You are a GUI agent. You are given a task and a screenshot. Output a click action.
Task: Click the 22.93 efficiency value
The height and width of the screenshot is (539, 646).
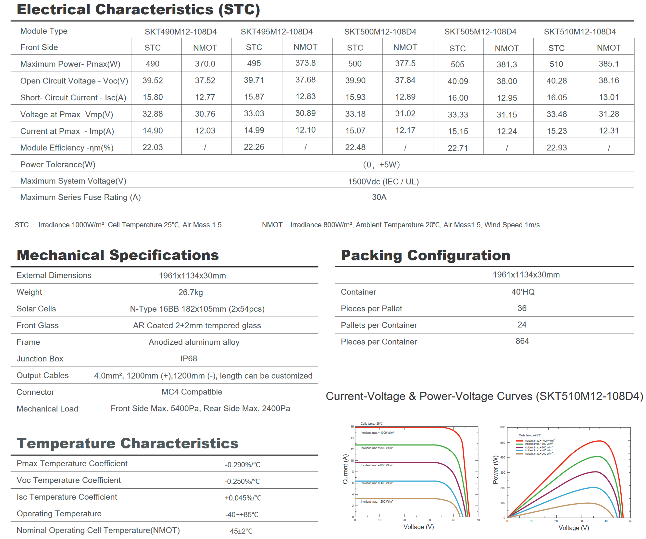[x=556, y=148]
